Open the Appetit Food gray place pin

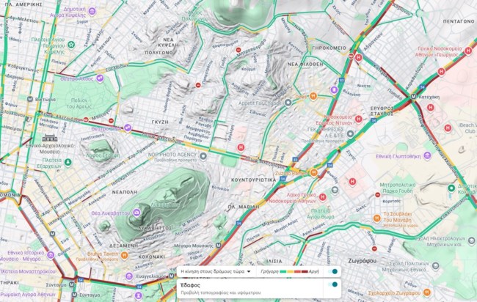click(x=288, y=103)
